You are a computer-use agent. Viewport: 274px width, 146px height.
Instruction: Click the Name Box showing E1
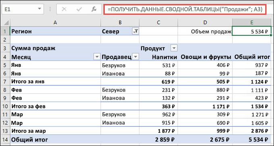(x=23, y=9)
